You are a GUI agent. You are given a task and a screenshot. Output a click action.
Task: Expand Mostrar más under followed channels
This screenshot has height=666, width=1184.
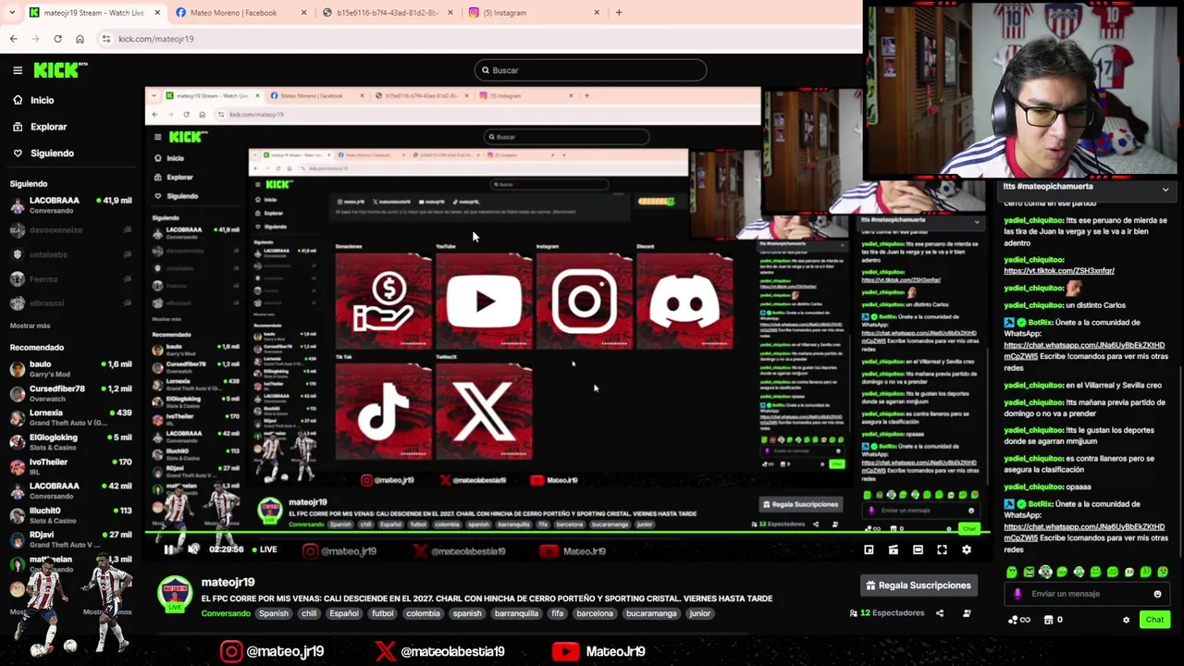pyautogui.click(x=30, y=326)
